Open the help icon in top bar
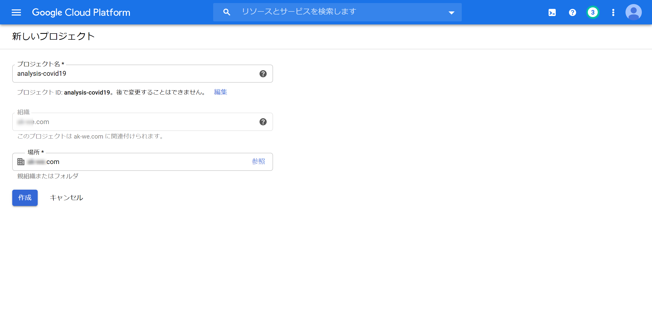 (x=572, y=12)
